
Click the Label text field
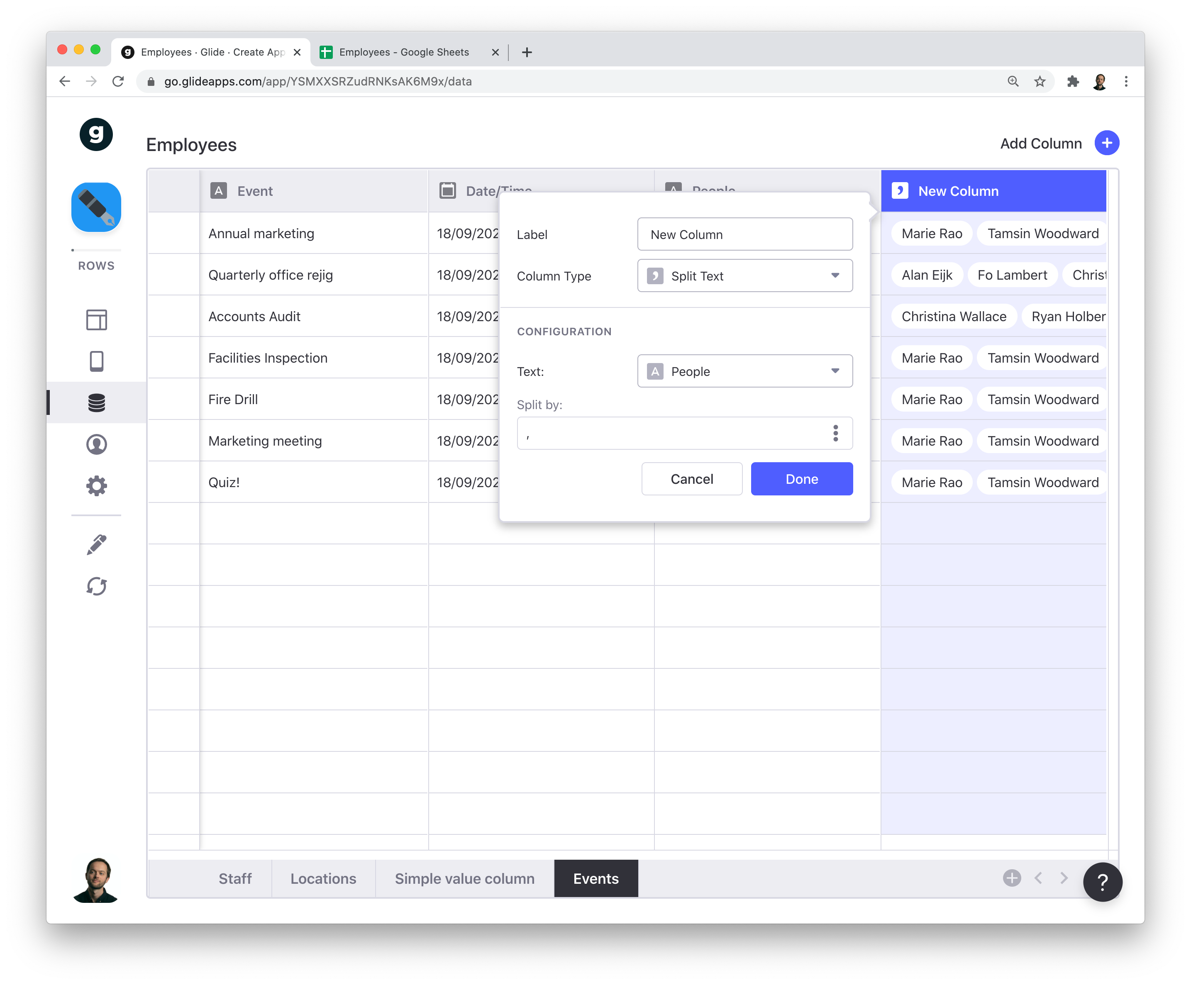tap(744, 234)
